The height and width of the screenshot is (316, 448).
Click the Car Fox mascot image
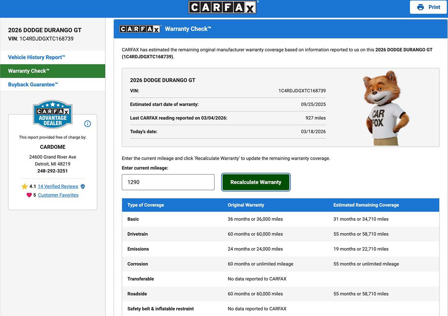[383, 107]
